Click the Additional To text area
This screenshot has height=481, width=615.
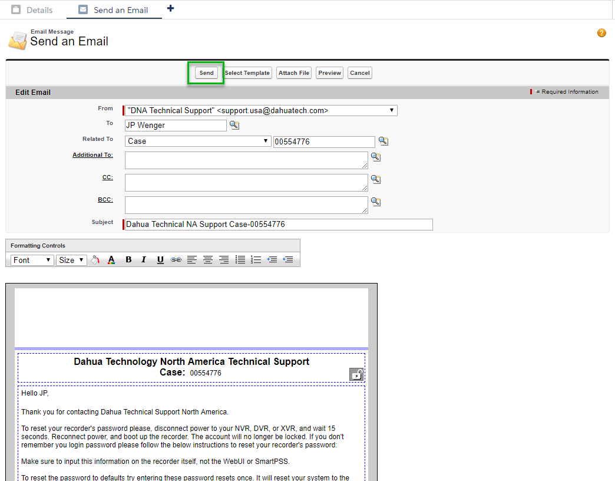coord(246,160)
